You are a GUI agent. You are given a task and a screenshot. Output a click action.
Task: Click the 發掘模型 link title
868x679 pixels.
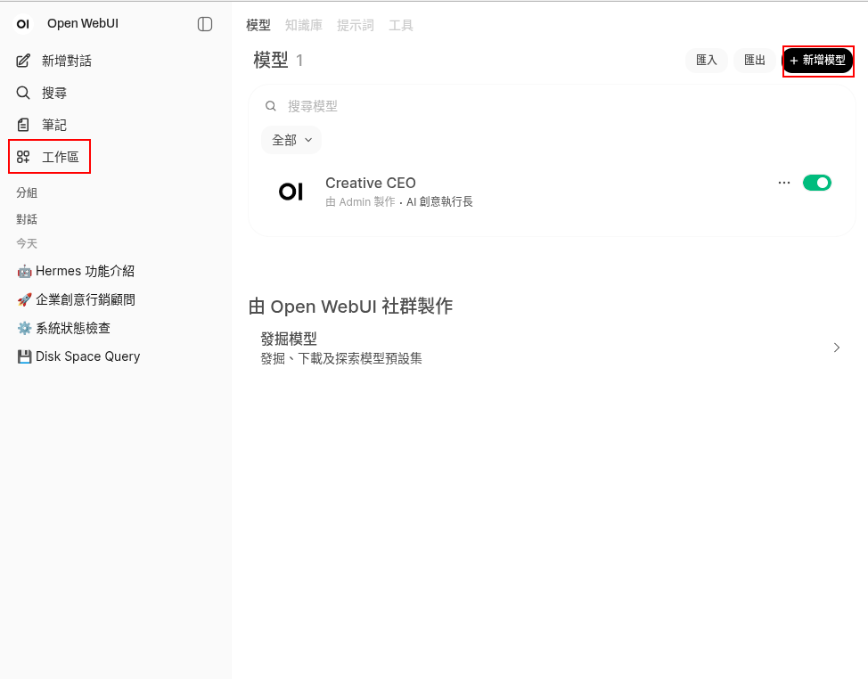(x=289, y=339)
